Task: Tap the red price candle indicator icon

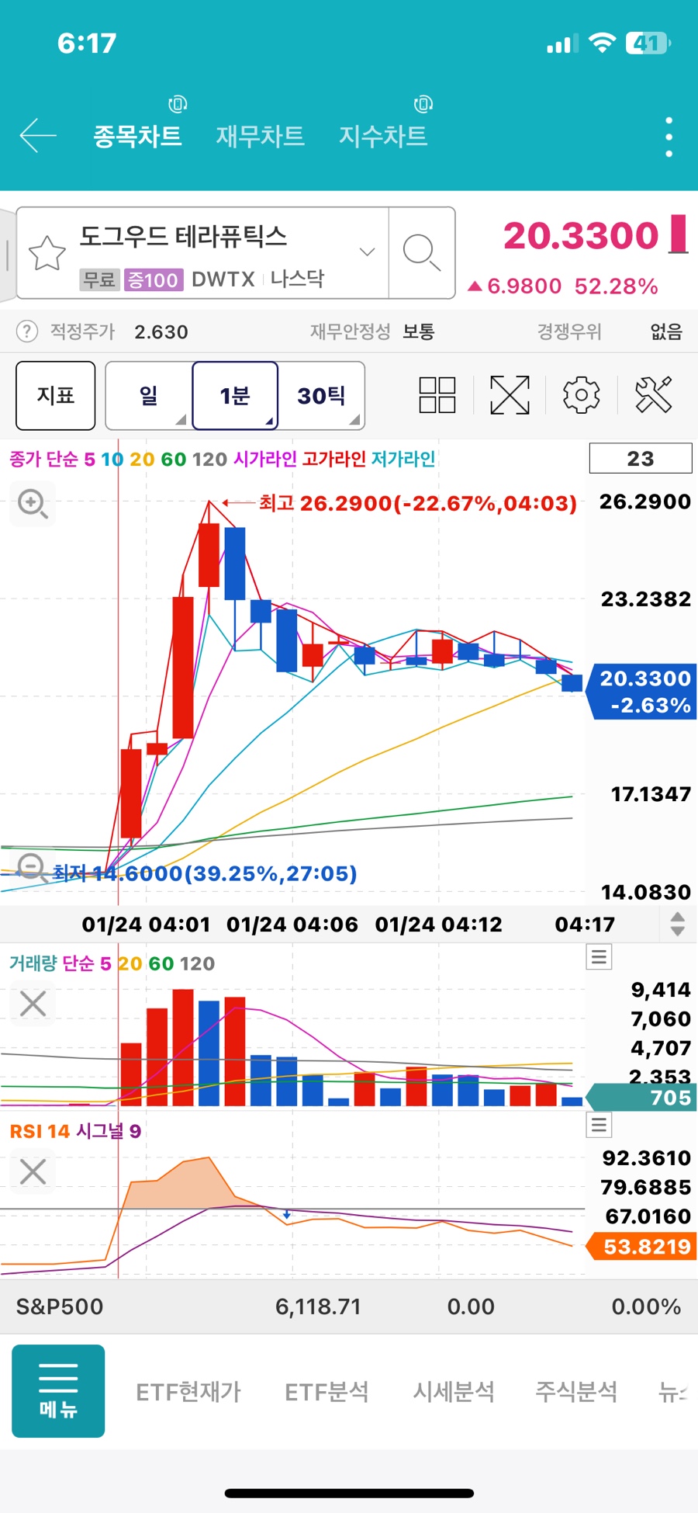Action: coord(679,234)
